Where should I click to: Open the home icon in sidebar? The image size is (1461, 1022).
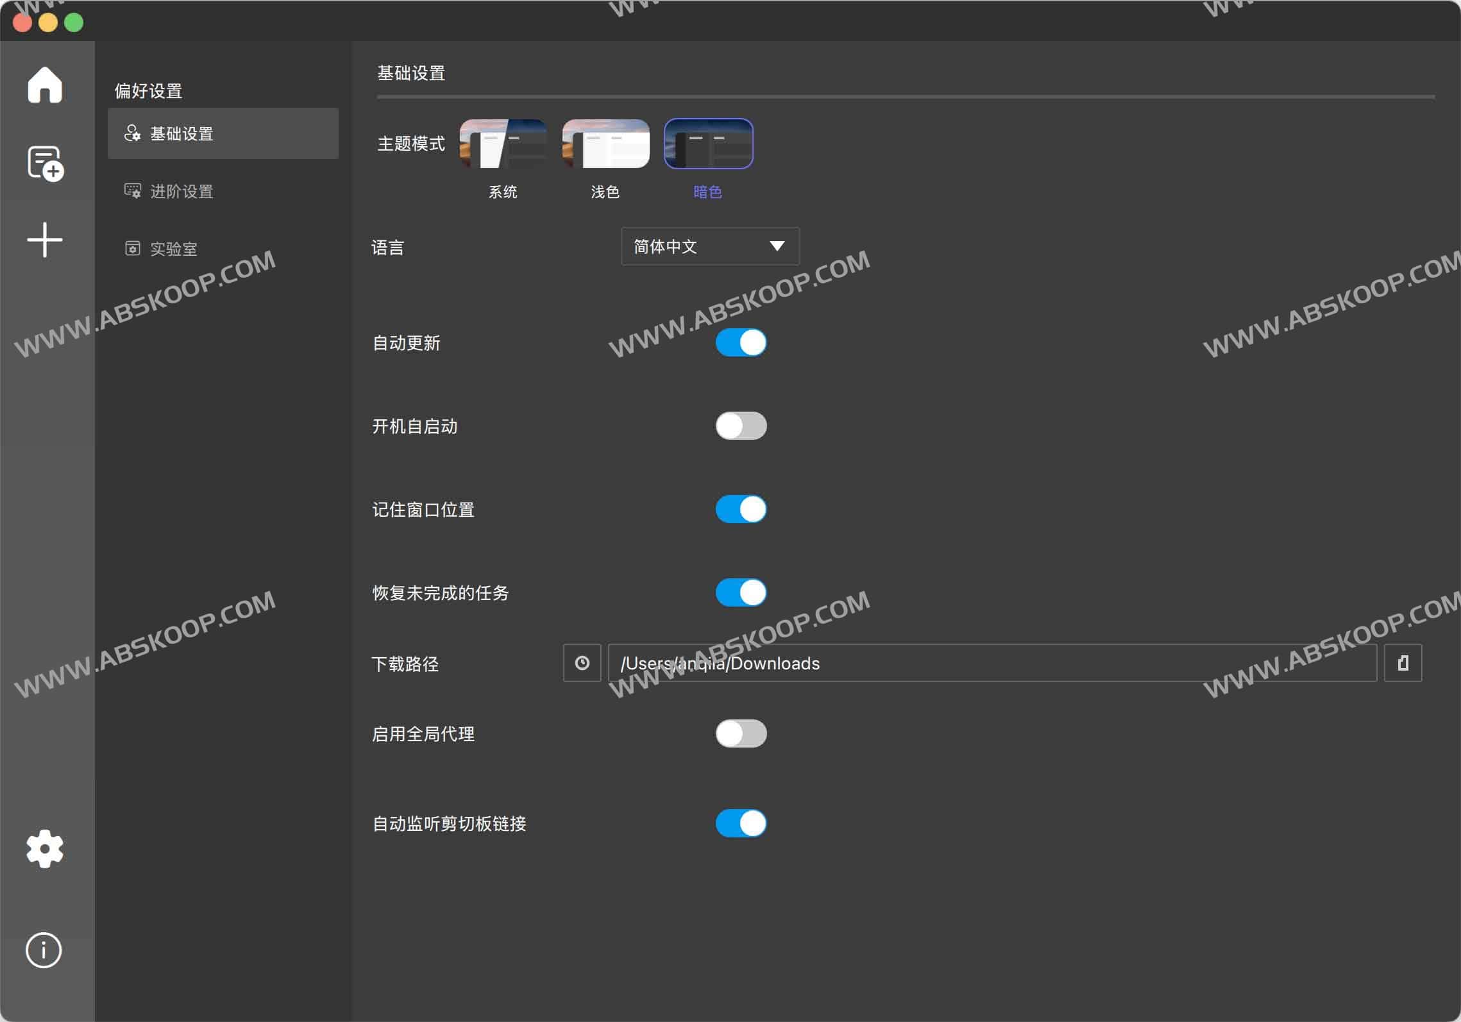click(x=44, y=85)
